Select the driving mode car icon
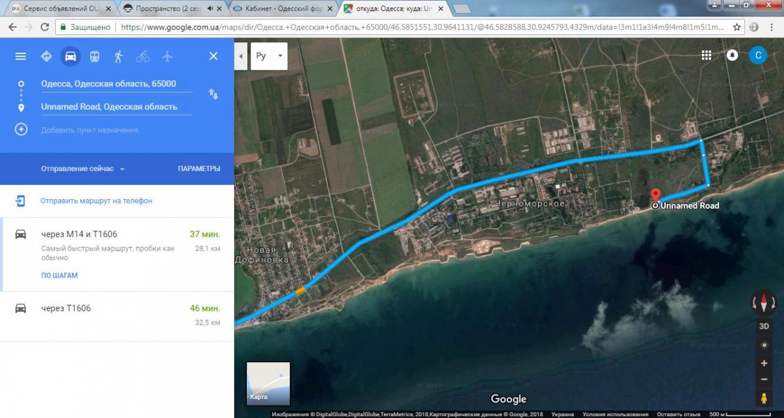This screenshot has width=784, height=418. coord(70,56)
